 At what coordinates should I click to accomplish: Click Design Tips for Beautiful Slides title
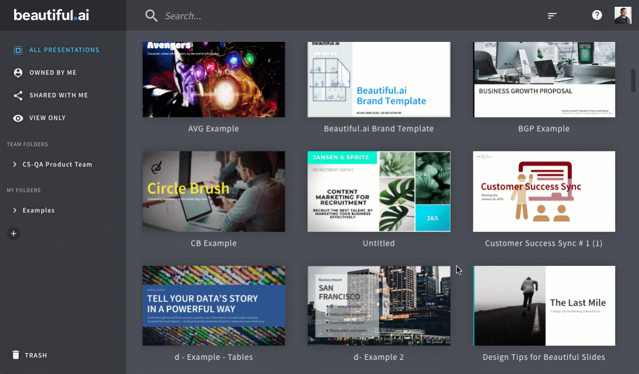tap(544, 357)
